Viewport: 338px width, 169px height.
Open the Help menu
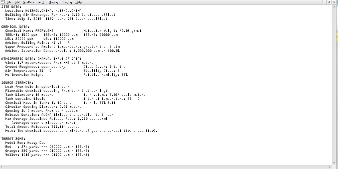click(x=78, y=2)
